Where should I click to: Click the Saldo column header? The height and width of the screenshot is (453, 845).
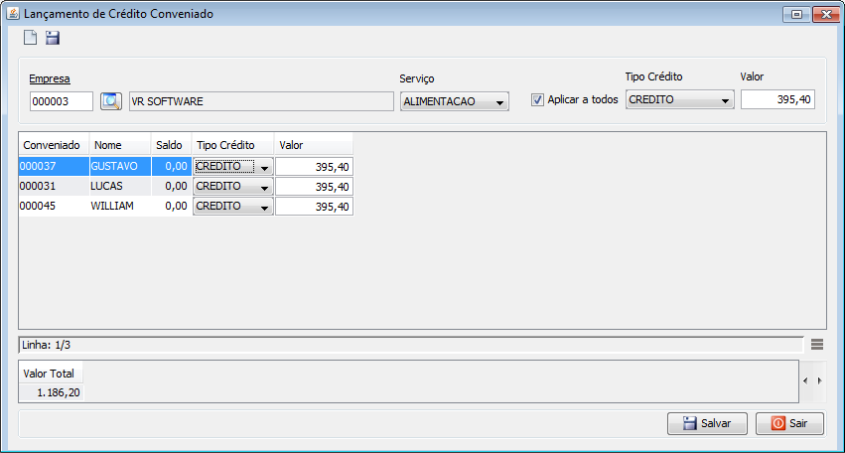(x=172, y=145)
